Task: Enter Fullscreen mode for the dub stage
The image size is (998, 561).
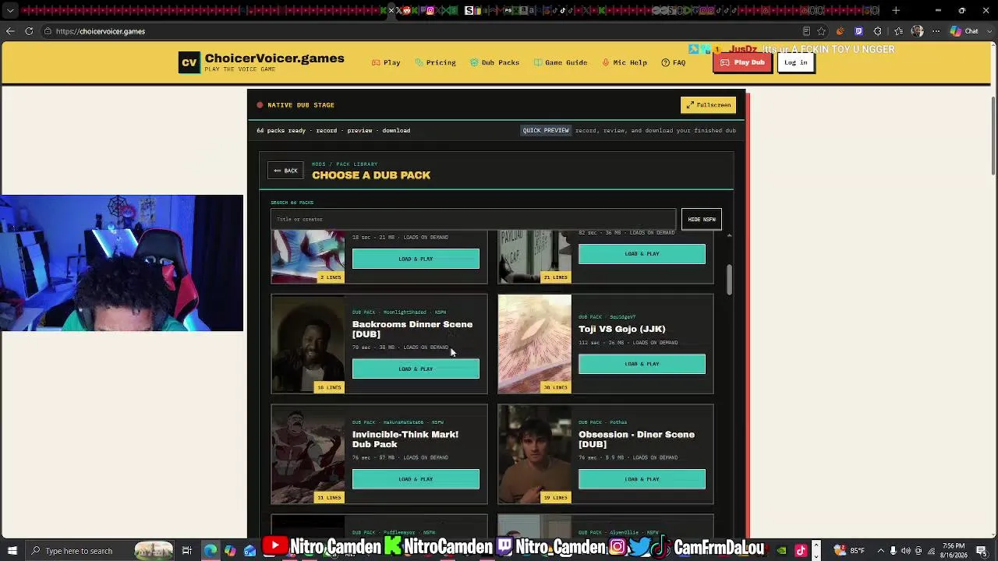Action: coord(708,105)
